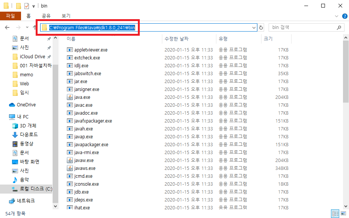Select 내 PC in navigation pane

click(x=23, y=117)
